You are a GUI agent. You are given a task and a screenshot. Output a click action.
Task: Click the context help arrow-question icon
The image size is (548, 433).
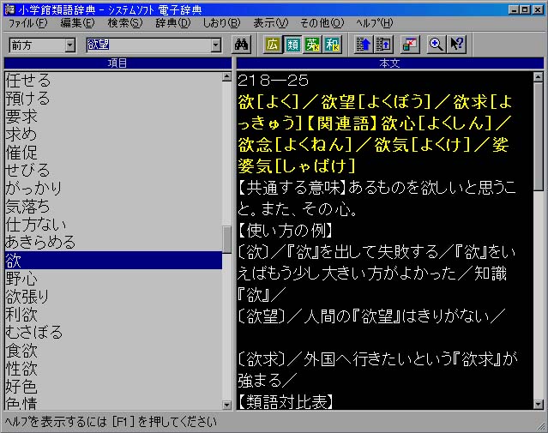pyautogui.click(x=458, y=45)
